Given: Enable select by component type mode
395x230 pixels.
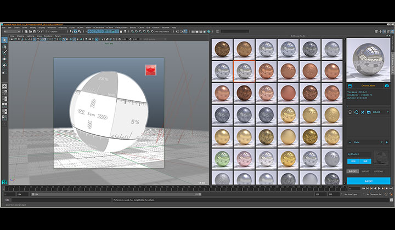Looking at the screenshot, I should [x=80, y=31].
